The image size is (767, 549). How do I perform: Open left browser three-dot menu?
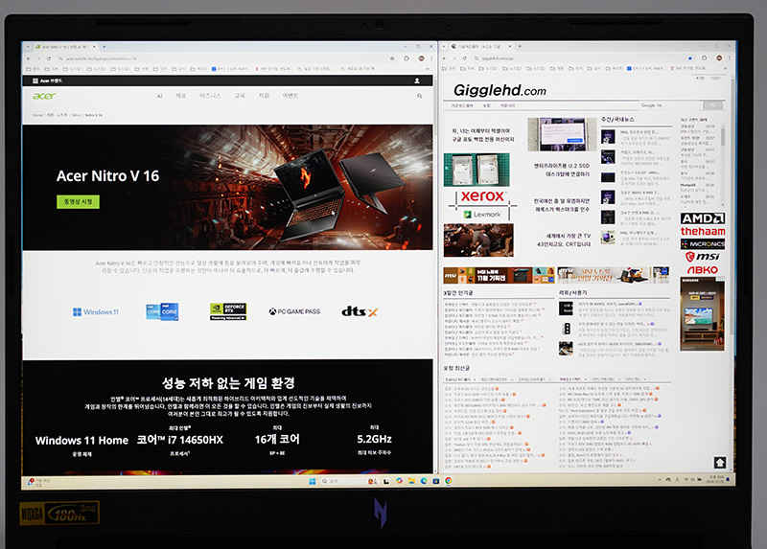point(431,58)
